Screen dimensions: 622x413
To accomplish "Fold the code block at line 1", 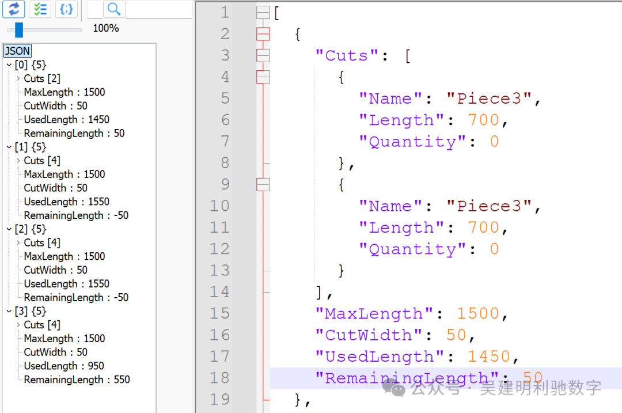I will [263, 13].
